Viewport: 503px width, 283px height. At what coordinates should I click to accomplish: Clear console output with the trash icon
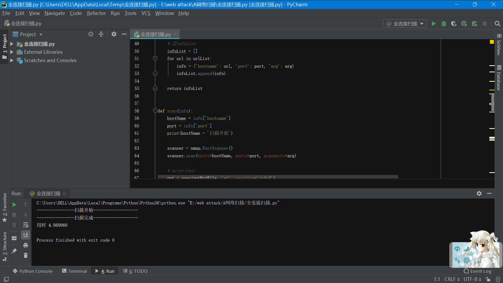pyautogui.click(x=25, y=255)
